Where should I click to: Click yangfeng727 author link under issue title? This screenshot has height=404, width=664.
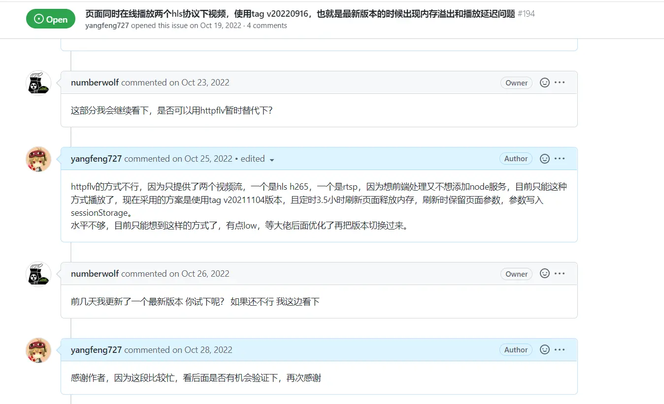coord(107,26)
